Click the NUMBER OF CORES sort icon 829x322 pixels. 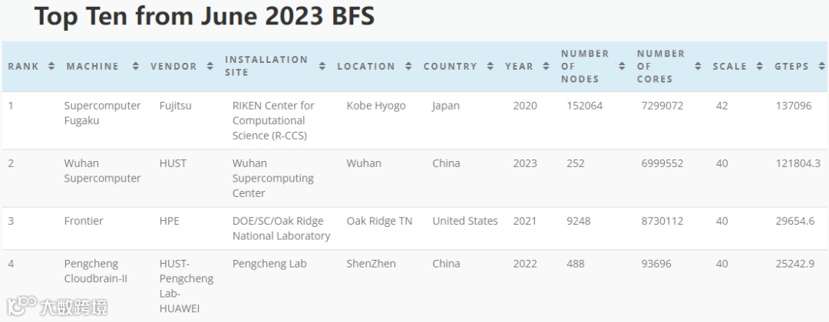tap(698, 66)
